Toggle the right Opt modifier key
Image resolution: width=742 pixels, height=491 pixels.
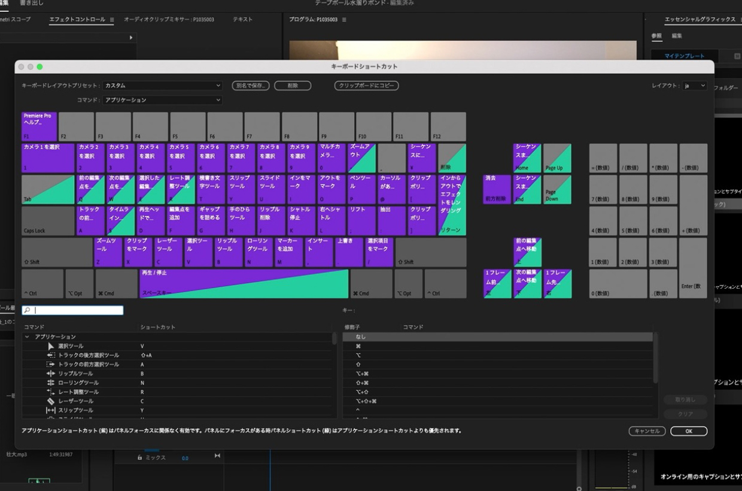tap(408, 283)
